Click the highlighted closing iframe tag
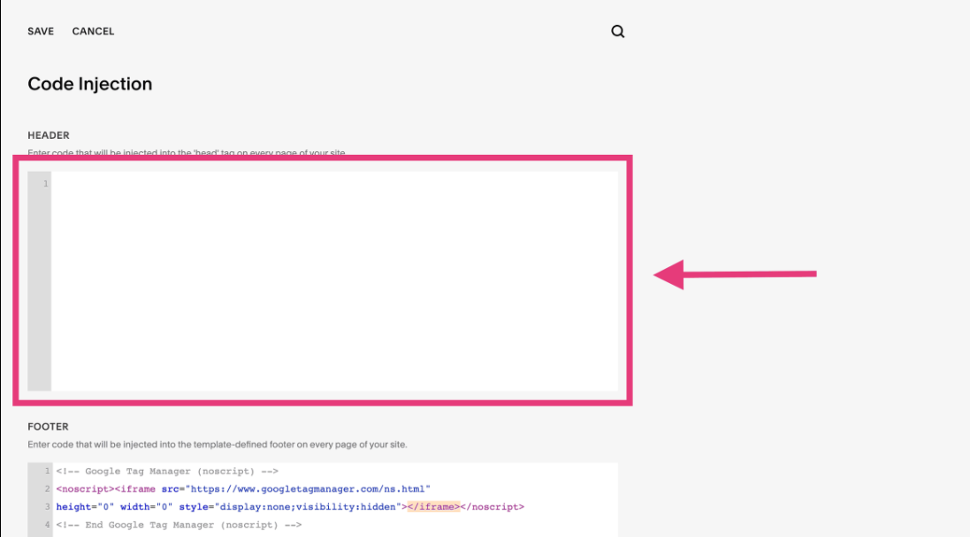This screenshot has height=537, width=970. pyautogui.click(x=433, y=507)
